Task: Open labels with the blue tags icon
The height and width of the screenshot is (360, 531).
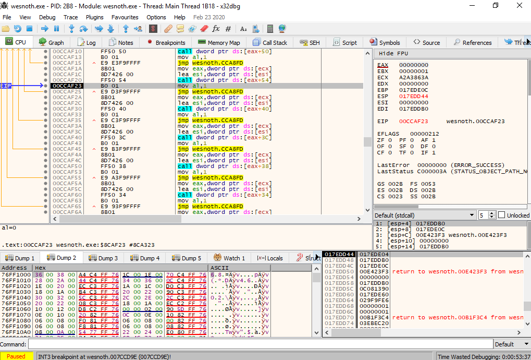Action: (x=192, y=29)
